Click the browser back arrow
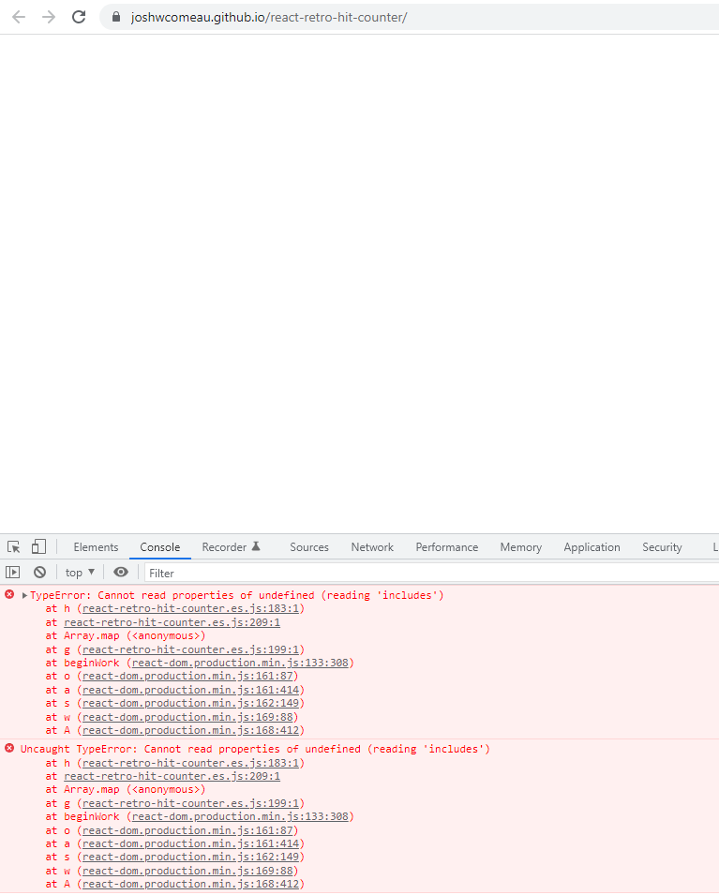 (x=19, y=17)
